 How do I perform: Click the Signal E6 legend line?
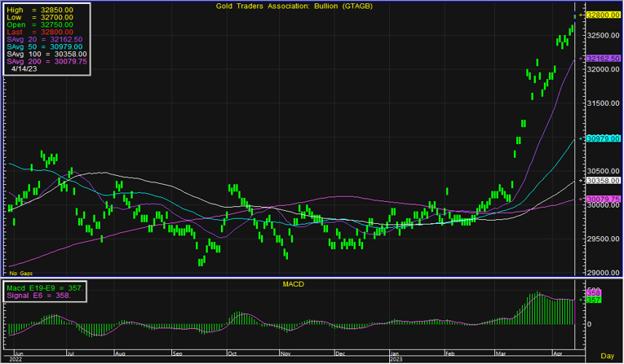(39, 296)
